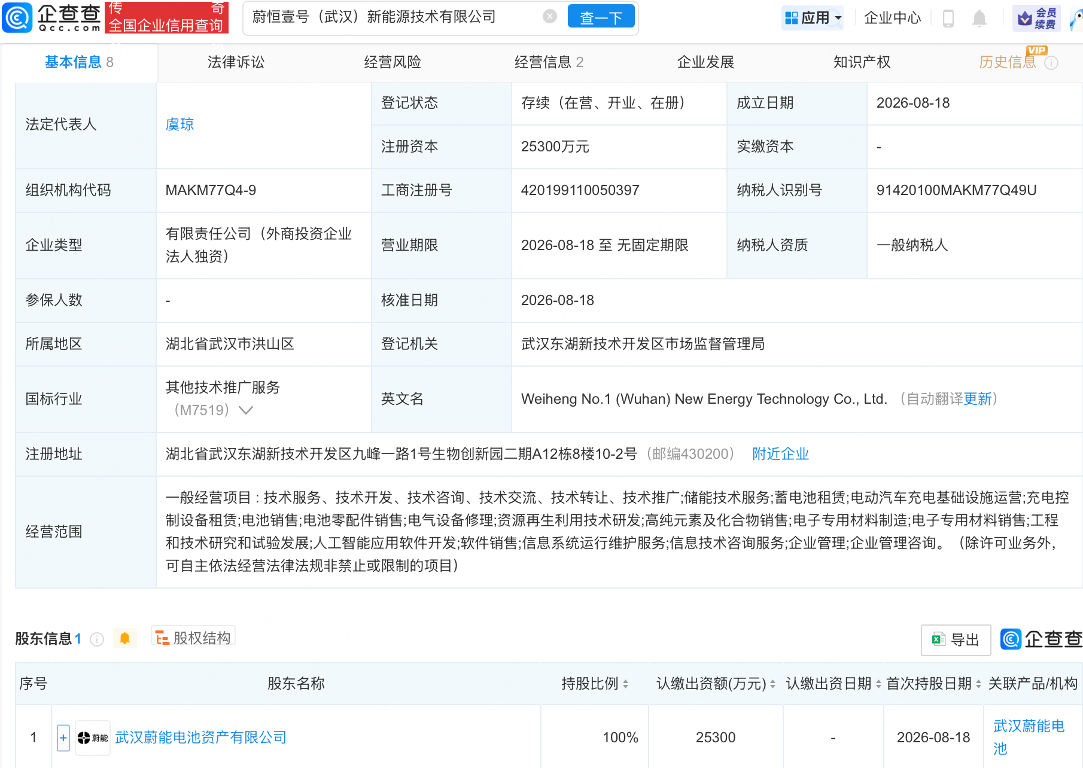Click the 查一下 search button
This screenshot has width=1083, height=768.
click(601, 17)
